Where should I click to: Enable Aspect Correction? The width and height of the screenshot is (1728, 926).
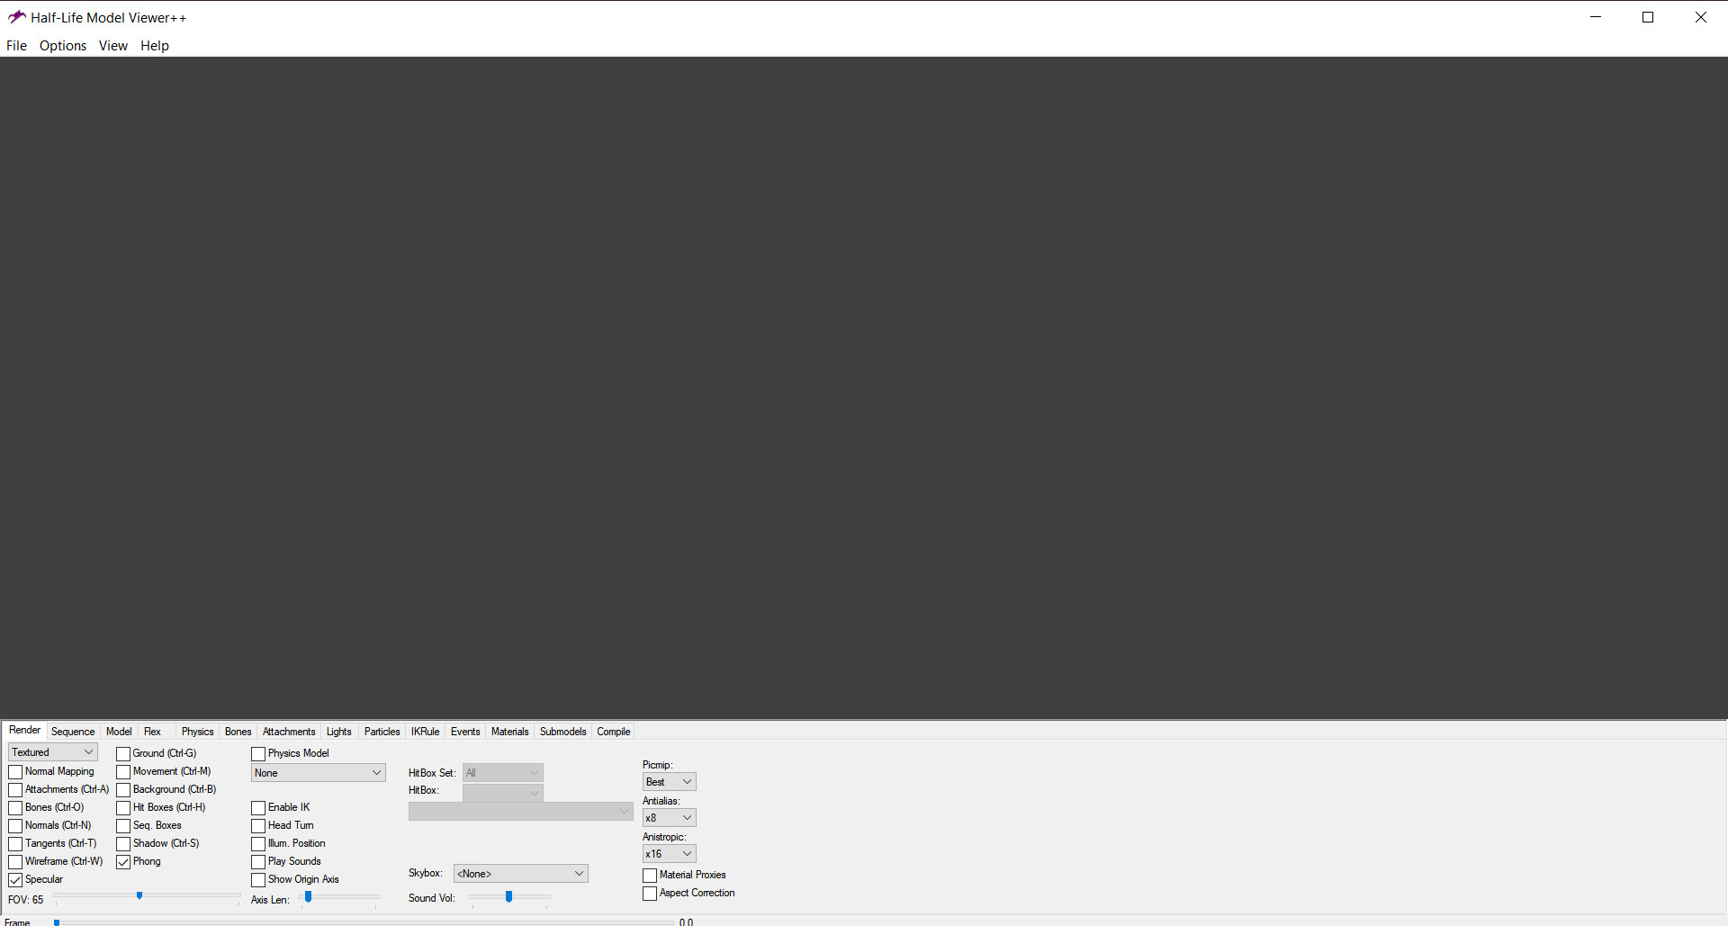pyautogui.click(x=649, y=893)
